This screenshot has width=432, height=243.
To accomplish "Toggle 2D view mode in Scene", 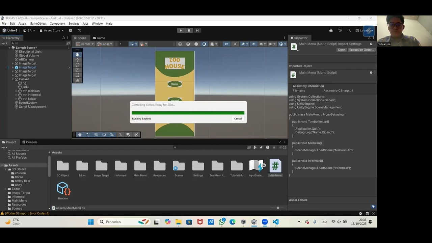I will [x=226, y=44].
